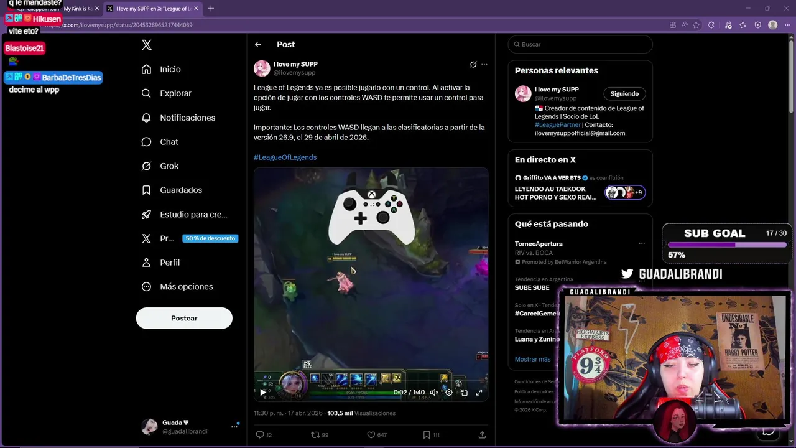Click the BarbaDeTresDias chat username
Viewport: 796px width, 448px height.
(71, 77)
